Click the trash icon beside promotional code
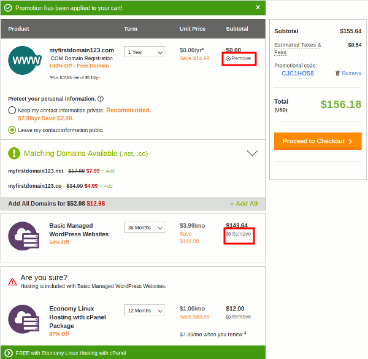Screen dimensions: 368x359 point(337,73)
